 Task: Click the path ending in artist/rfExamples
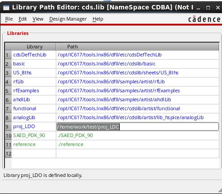coord(138,91)
